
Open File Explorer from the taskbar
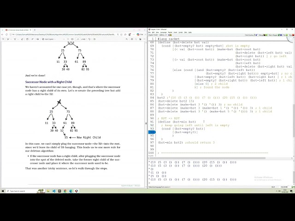48,191
